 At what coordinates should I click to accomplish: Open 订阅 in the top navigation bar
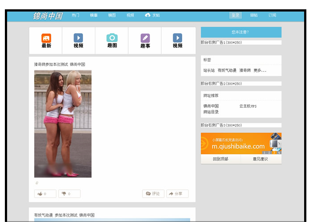coord(272,15)
